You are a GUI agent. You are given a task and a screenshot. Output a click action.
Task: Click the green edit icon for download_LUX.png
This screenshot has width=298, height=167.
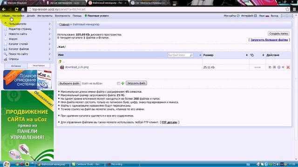coord(274,67)
